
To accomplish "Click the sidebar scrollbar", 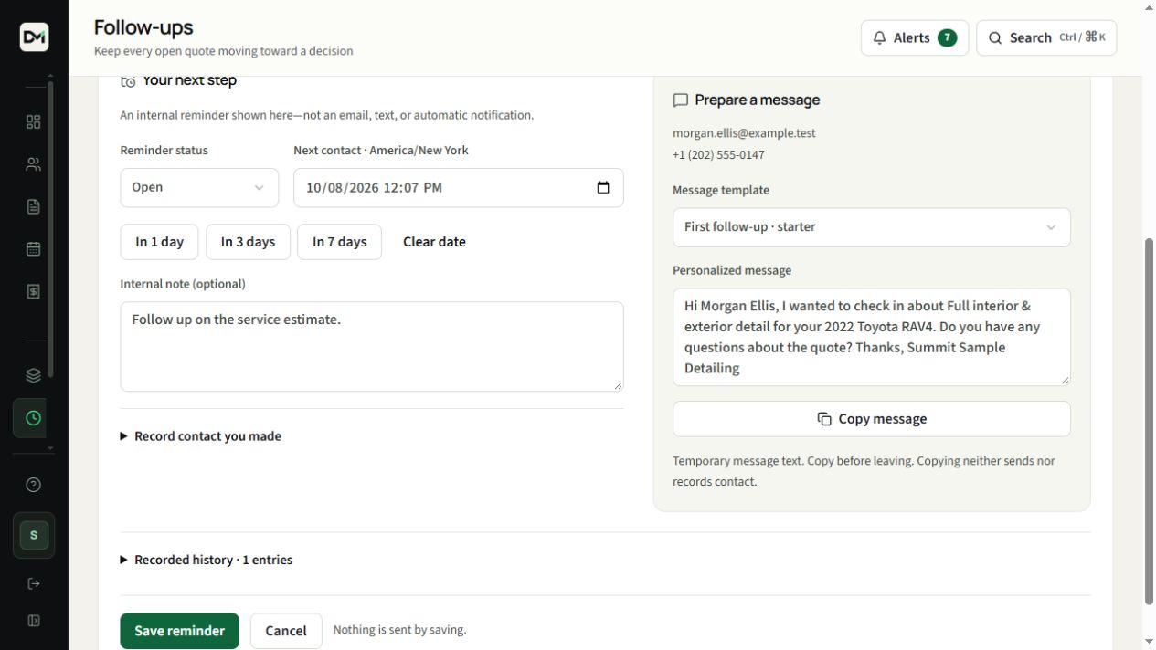I will (50, 228).
